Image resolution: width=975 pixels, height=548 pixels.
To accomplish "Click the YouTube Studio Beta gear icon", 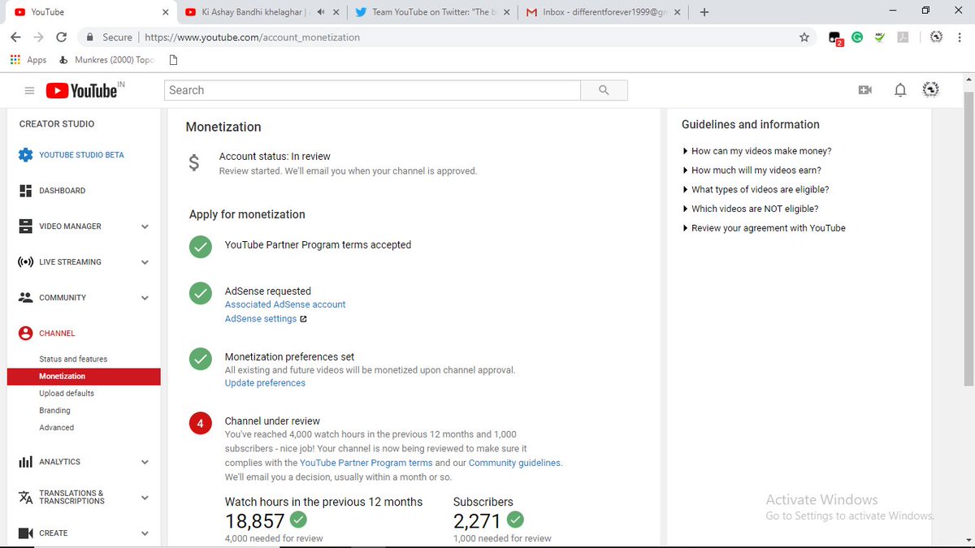I will [25, 155].
